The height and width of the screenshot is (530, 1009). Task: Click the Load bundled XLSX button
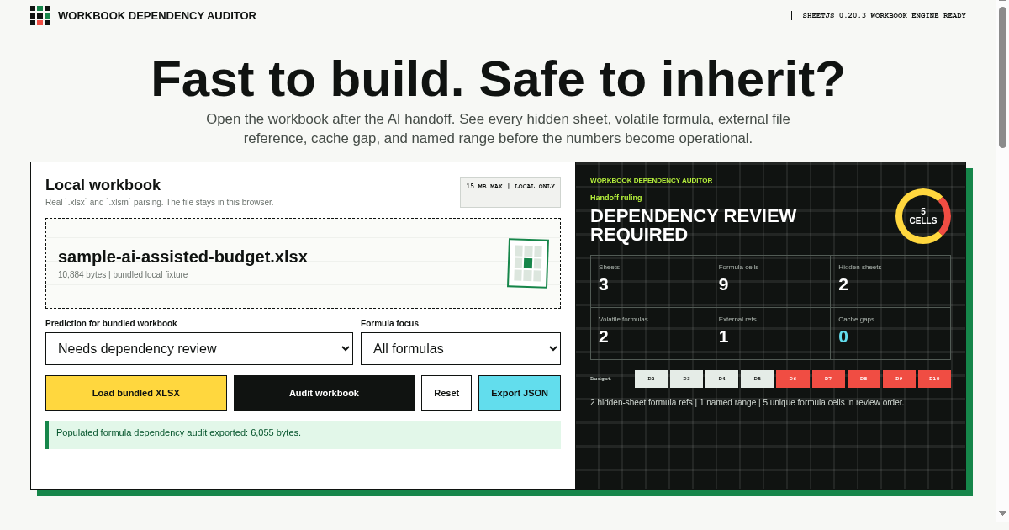(x=136, y=393)
